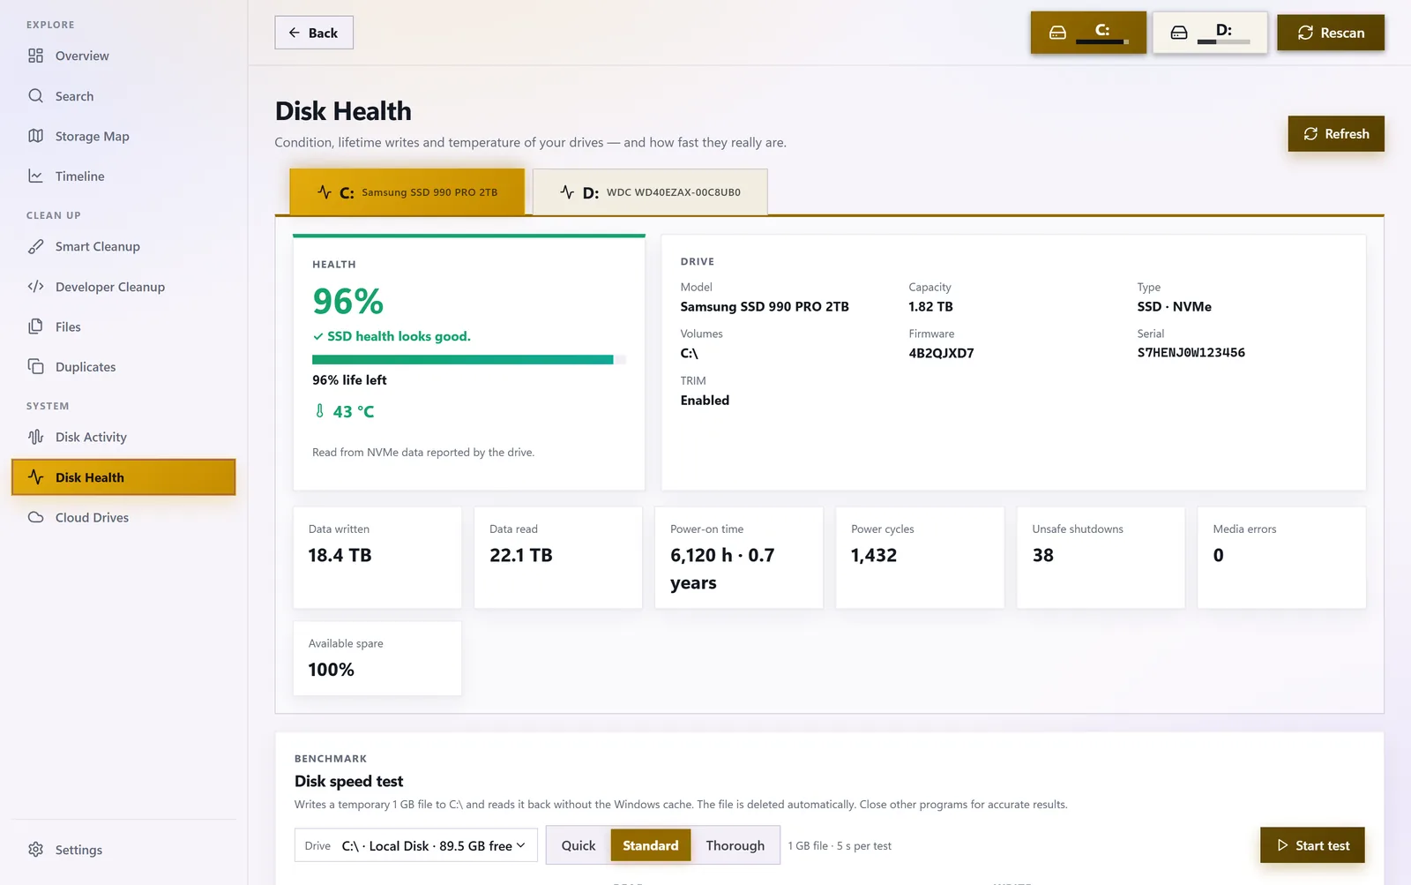
Task: Click the Settings gear icon
Action: 35,849
